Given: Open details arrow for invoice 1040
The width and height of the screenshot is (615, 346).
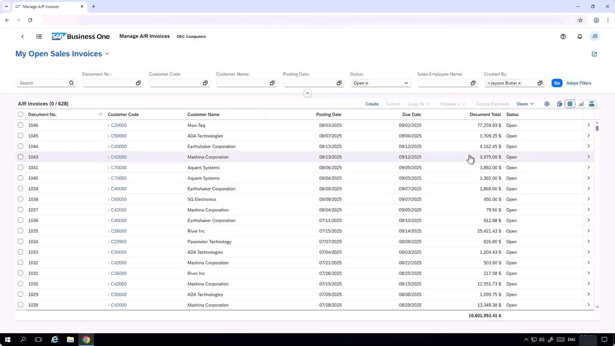Looking at the screenshot, I should click(588, 178).
